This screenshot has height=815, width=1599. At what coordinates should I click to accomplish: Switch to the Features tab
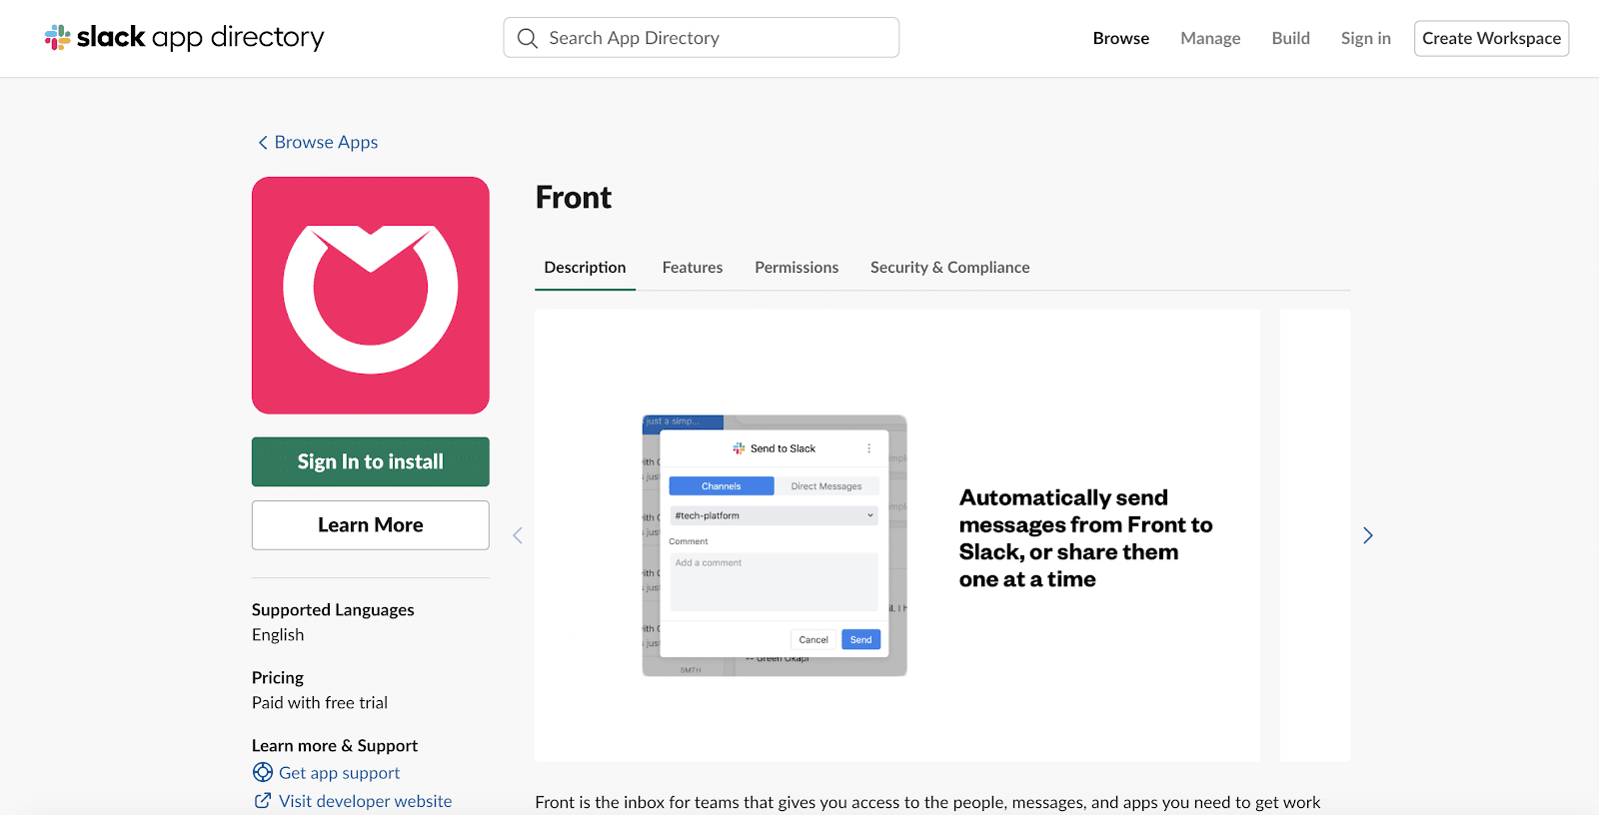(693, 268)
